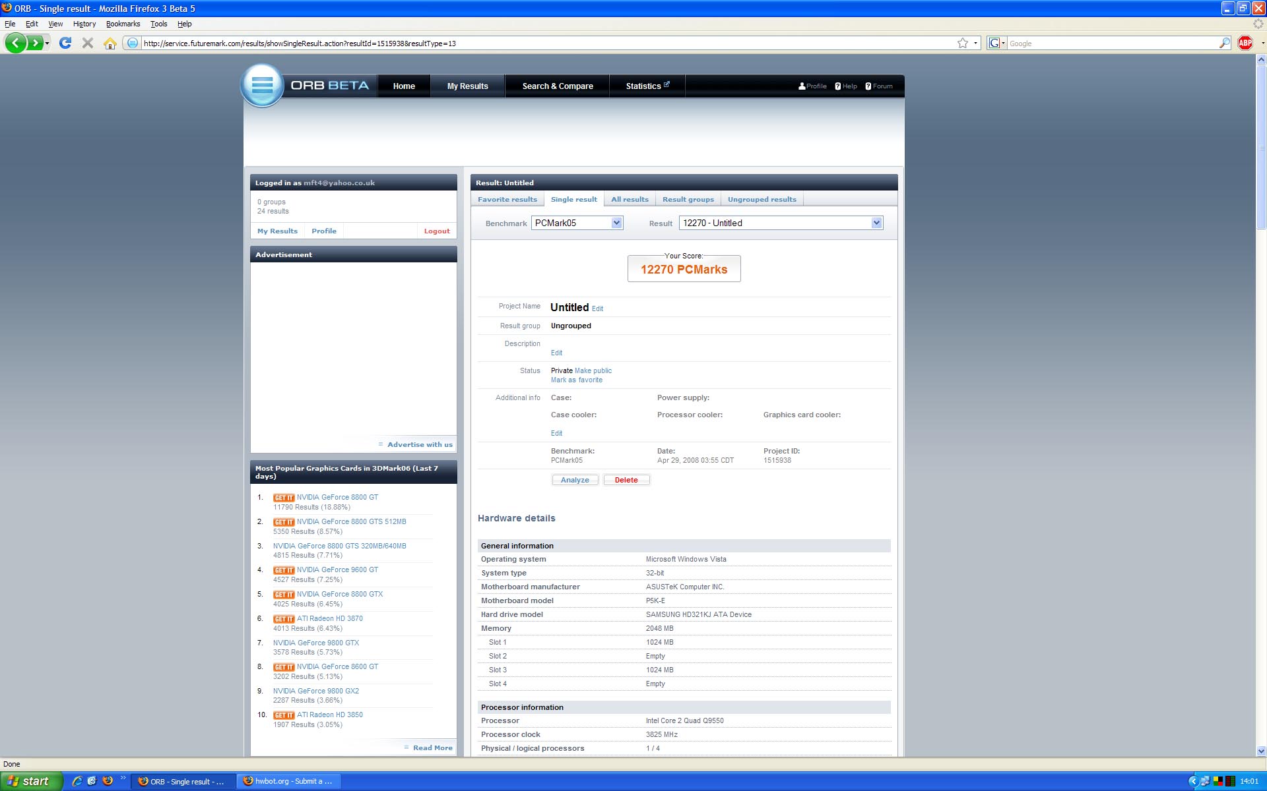This screenshot has width=1267, height=791.
Task: Edit the project name Untitled
Action: click(x=597, y=308)
